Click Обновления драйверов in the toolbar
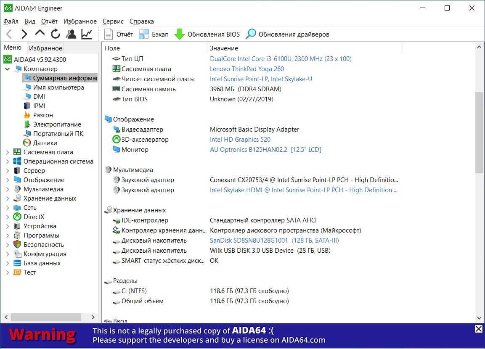Screen dimensions: 485x349 (x=288, y=34)
